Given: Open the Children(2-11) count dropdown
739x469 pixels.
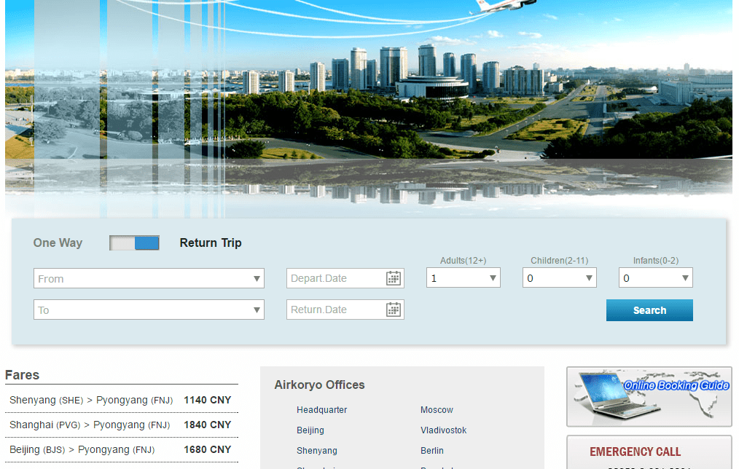Looking at the screenshot, I should pyautogui.click(x=560, y=277).
